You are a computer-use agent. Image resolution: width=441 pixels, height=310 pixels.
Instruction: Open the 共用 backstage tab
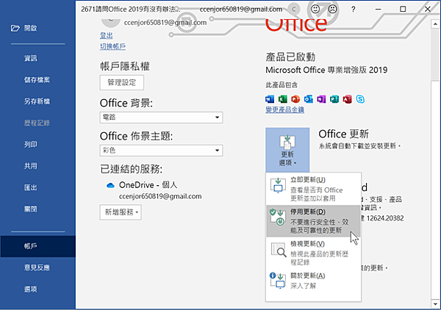37,166
